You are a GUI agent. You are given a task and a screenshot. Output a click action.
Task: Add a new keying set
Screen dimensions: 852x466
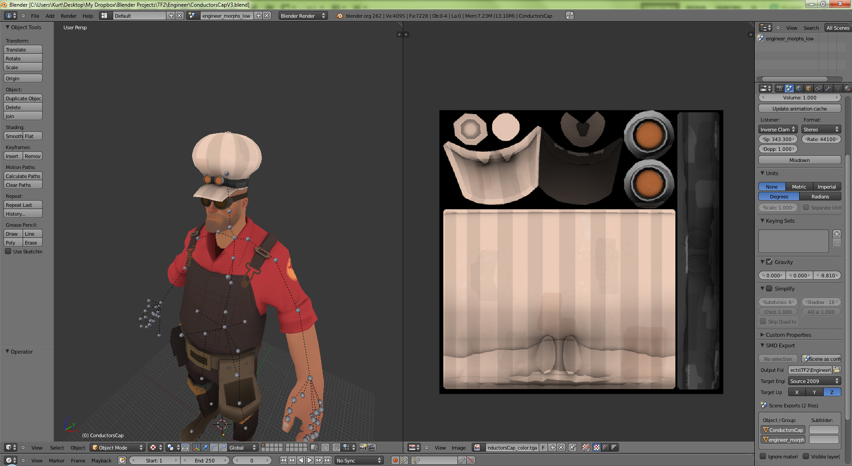coord(837,234)
